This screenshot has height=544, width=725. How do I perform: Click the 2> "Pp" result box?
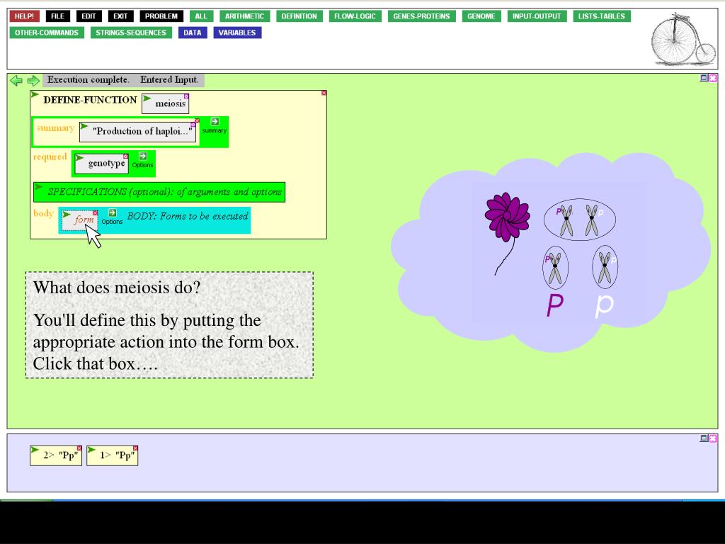[56, 455]
